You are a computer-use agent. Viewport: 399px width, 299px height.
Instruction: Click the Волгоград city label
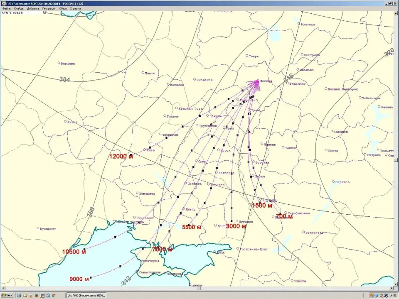click(314, 233)
